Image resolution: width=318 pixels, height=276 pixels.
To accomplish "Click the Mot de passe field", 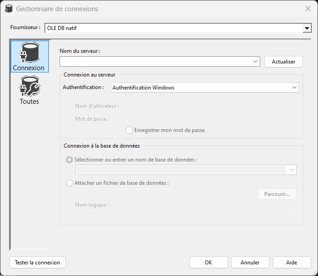I will [185, 119].
